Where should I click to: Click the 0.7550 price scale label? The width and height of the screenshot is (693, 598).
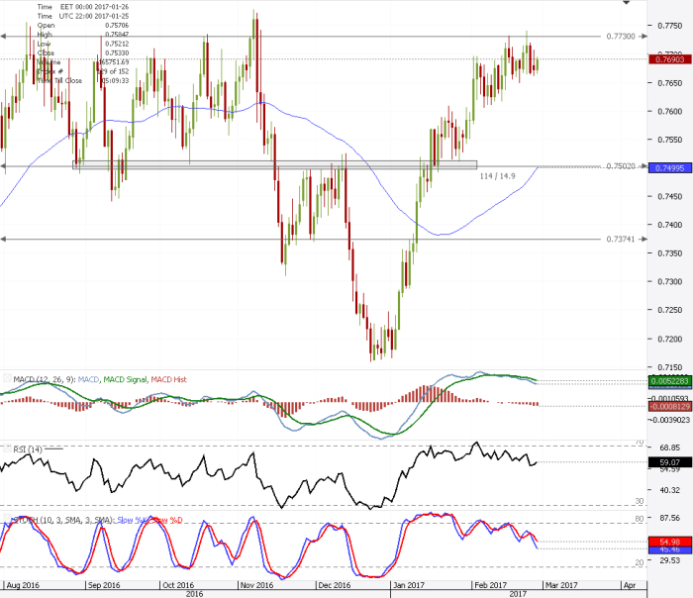click(x=670, y=140)
